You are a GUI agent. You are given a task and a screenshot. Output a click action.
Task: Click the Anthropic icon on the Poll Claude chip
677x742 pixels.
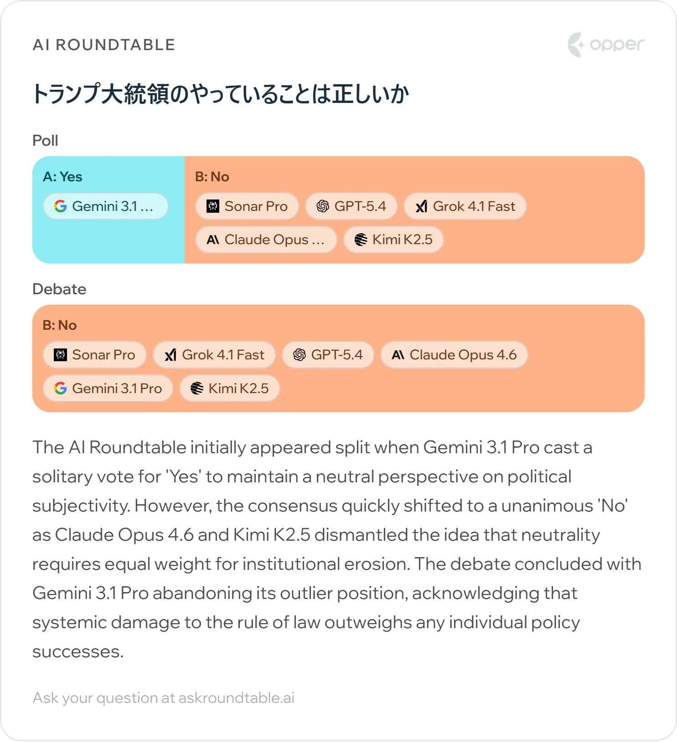(x=213, y=240)
